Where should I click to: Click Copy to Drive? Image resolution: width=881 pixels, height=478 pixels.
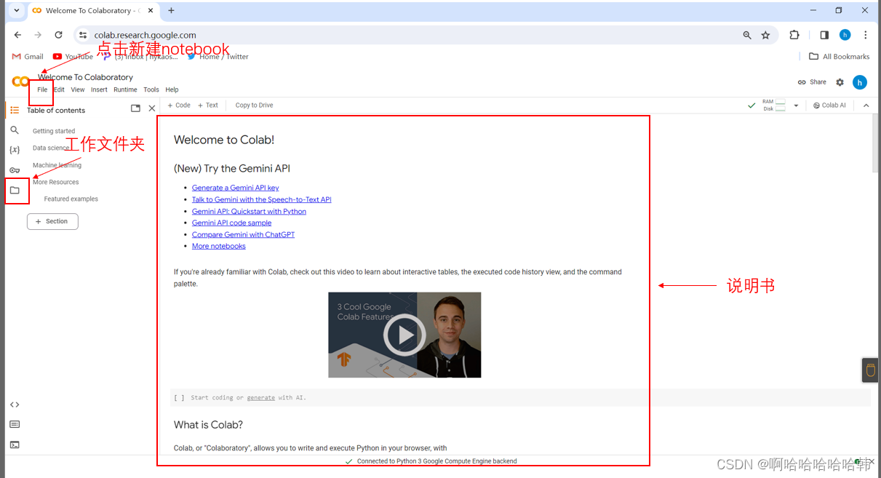(x=254, y=105)
